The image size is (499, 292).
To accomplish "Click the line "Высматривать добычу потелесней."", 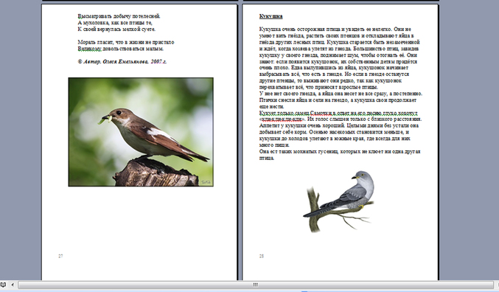I will click(x=119, y=16).
